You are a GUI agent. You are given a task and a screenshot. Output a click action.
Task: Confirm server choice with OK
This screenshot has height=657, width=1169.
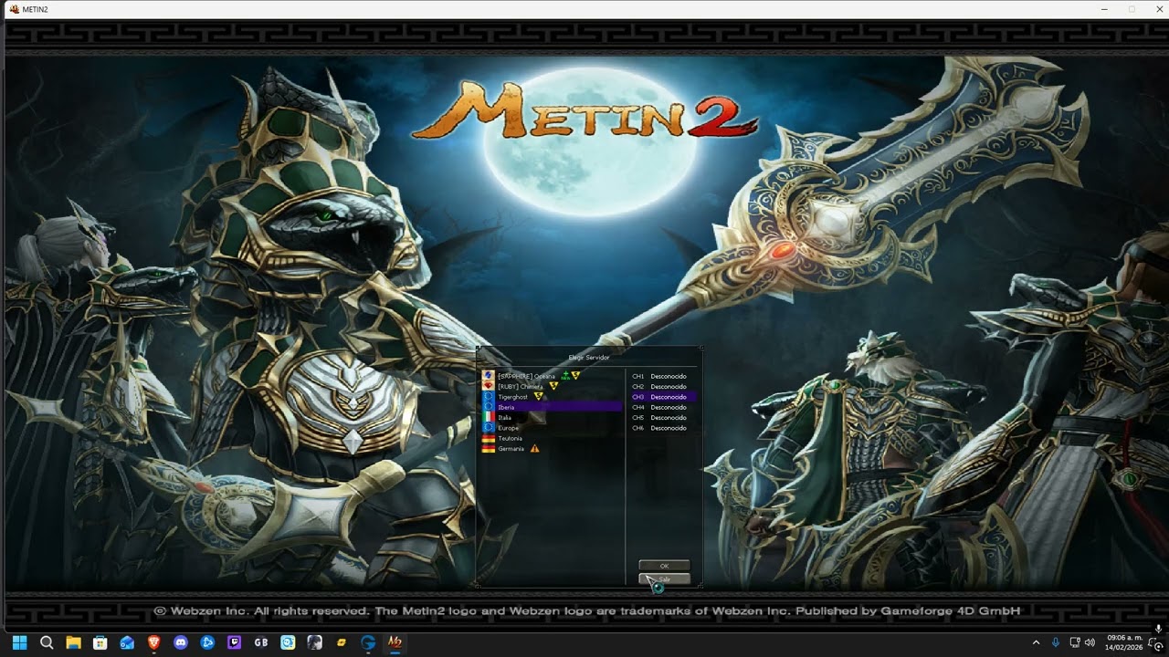pyautogui.click(x=664, y=566)
